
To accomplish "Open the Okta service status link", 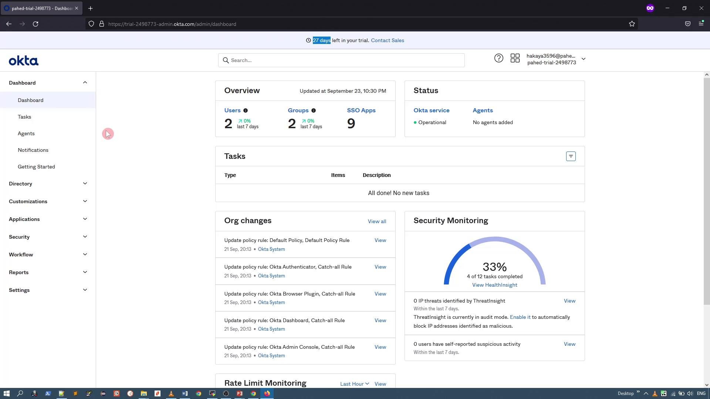I will coord(431,110).
